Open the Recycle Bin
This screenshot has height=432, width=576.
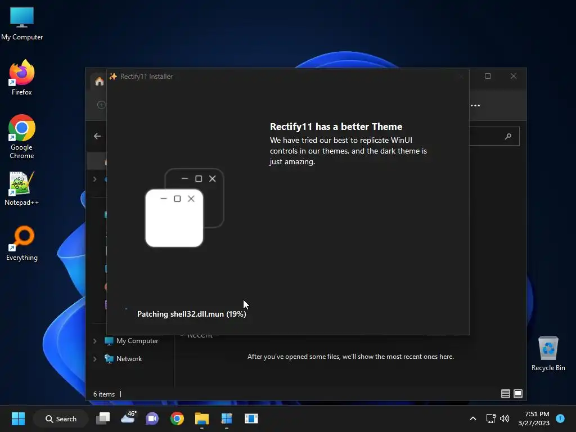[x=548, y=354]
